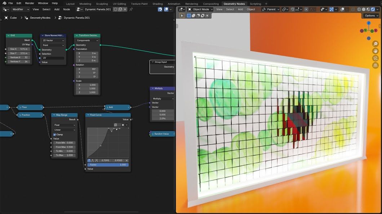Choose extend selection mode icon
This screenshot has width=382, height=214.
tap(194, 15)
